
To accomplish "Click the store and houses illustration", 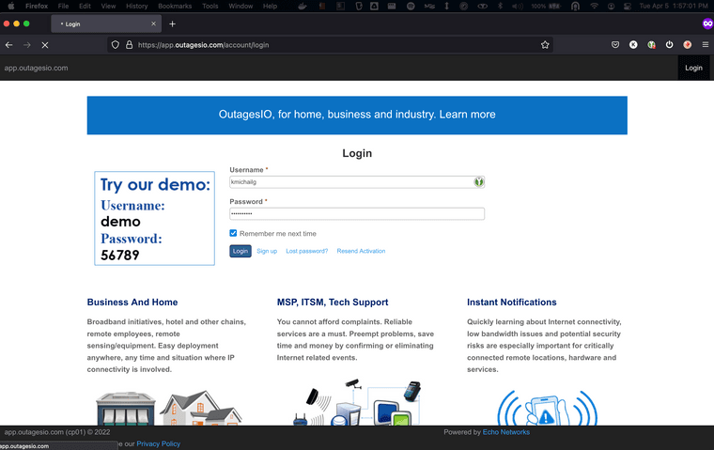I will click(x=169, y=408).
